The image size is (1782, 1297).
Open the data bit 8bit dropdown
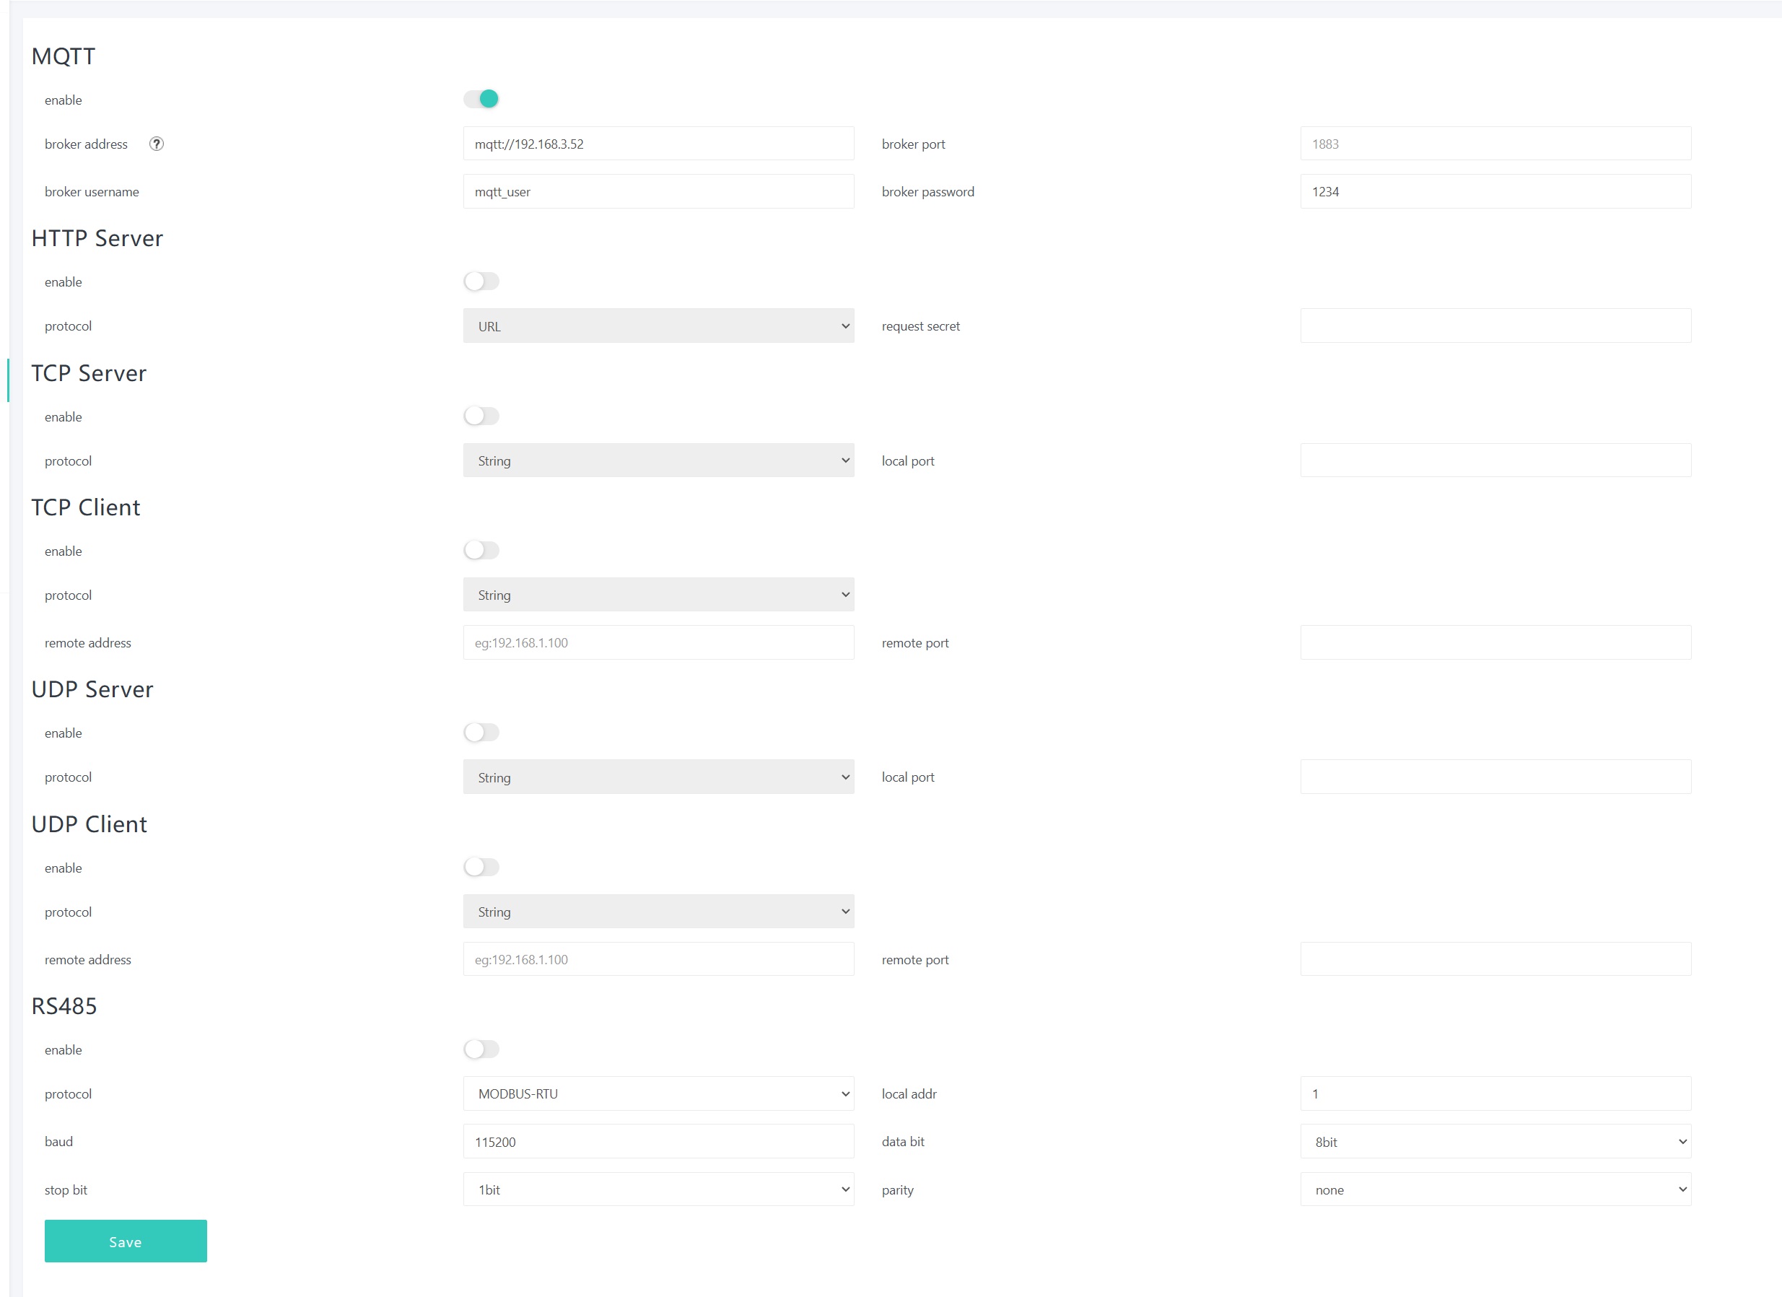click(1495, 1141)
